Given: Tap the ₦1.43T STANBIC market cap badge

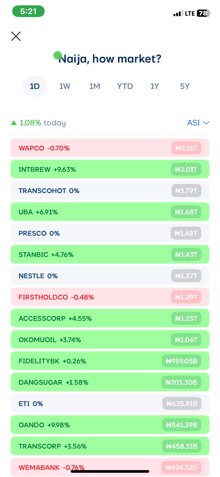Looking at the screenshot, I should 186,254.
